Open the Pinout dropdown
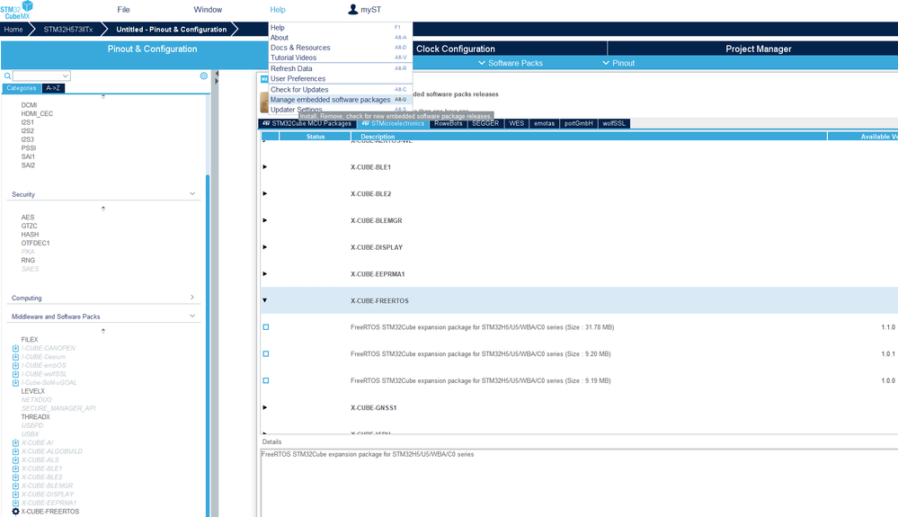898x517 pixels. pyautogui.click(x=618, y=63)
